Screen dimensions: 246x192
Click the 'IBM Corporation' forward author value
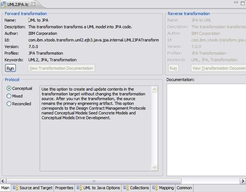click(x=43, y=34)
